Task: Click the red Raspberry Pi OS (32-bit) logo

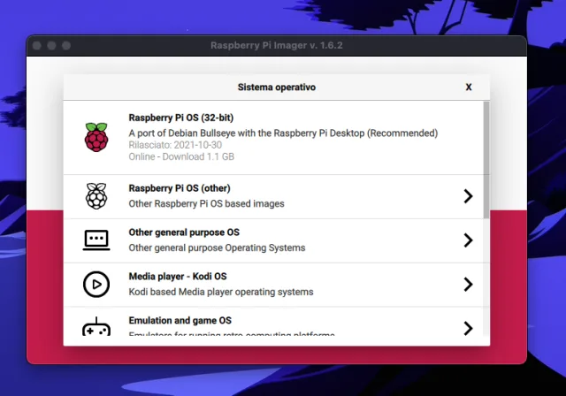Action: click(x=96, y=138)
